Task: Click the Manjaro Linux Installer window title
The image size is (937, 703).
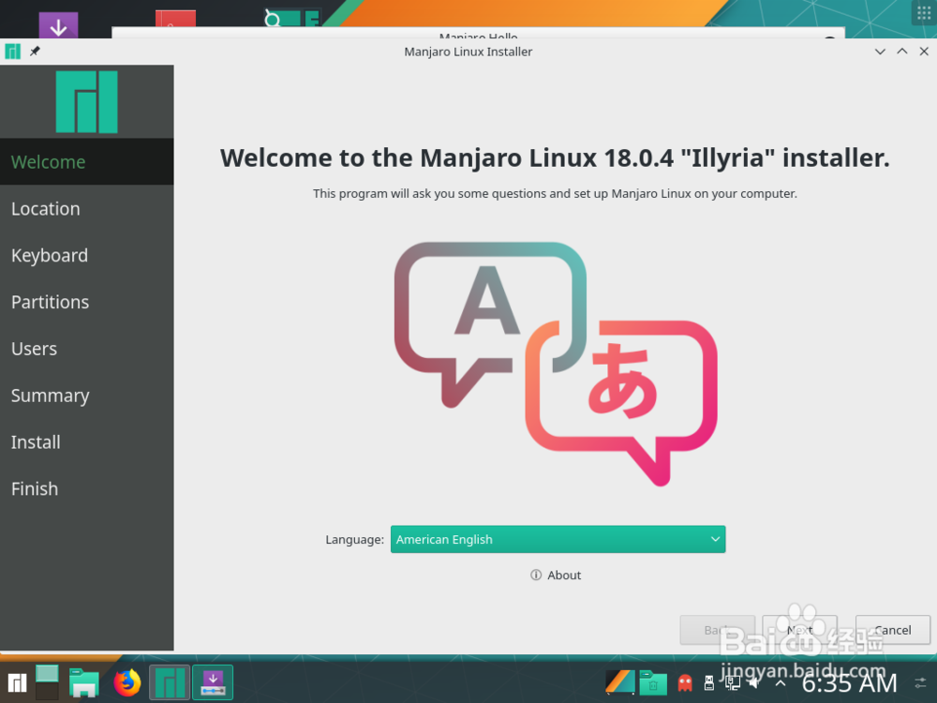Action: pyautogui.click(x=468, y=52)
